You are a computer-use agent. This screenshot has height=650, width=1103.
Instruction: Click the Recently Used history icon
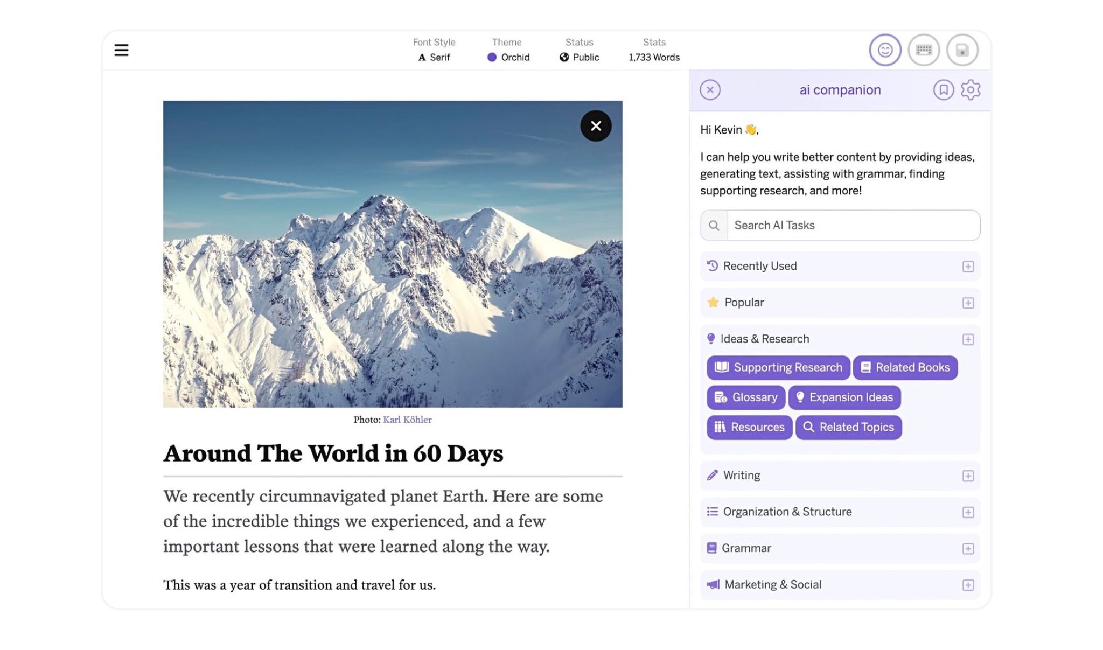click(x=712, y=266)
